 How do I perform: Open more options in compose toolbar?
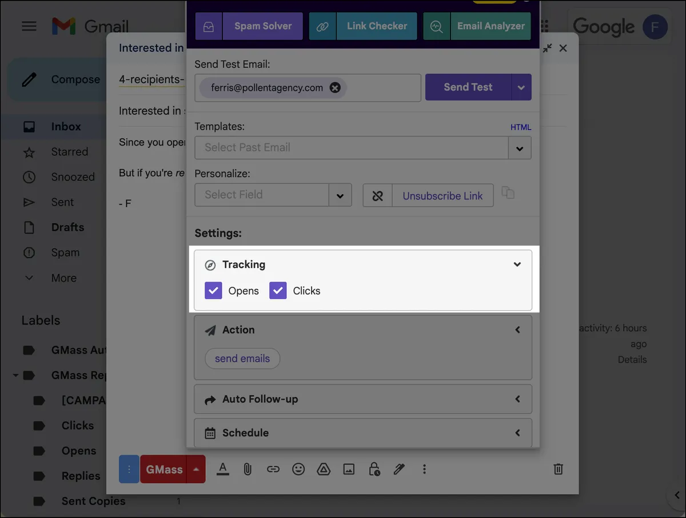(x=424, y=469)
